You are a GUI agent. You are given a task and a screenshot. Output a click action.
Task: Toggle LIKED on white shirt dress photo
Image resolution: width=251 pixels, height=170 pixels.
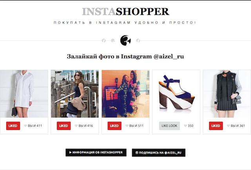tap(13, 126)
